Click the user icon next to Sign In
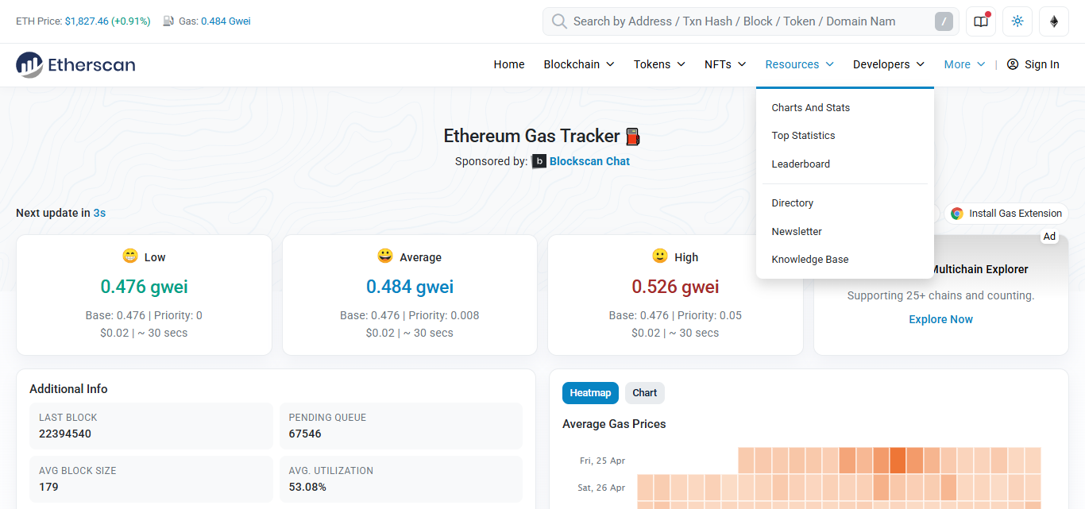Image resolution: width=1085 pixels, height=509 pixels. point(1013,64)
